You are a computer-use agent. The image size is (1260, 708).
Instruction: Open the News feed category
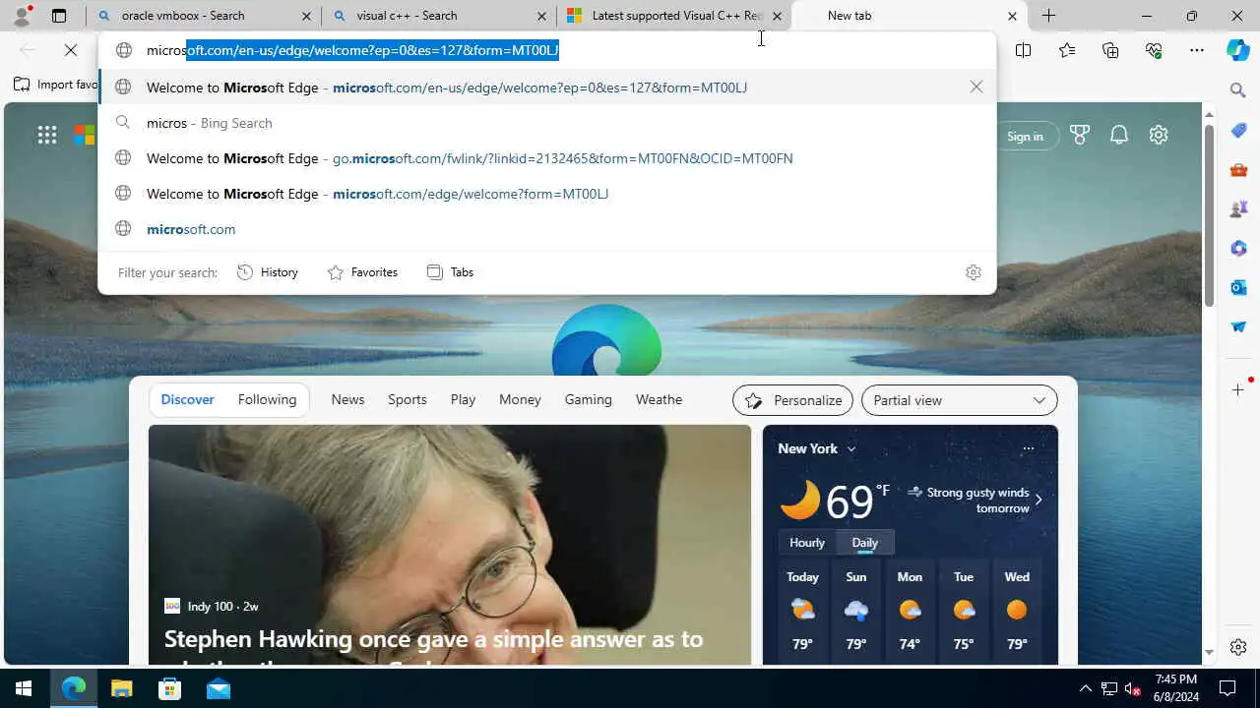(x=347, y=399)
